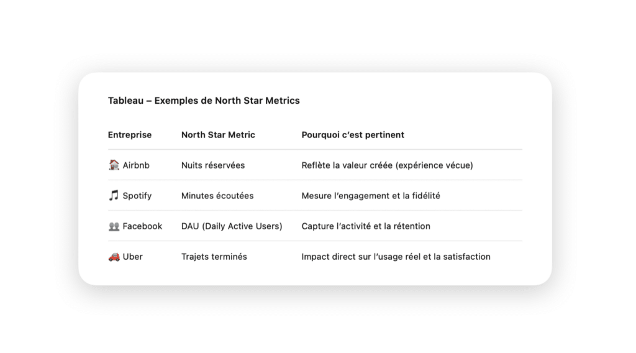This screenshot has width=636, height=353.
Task: Click the 'Entreprise' column header
Action: 130,135
